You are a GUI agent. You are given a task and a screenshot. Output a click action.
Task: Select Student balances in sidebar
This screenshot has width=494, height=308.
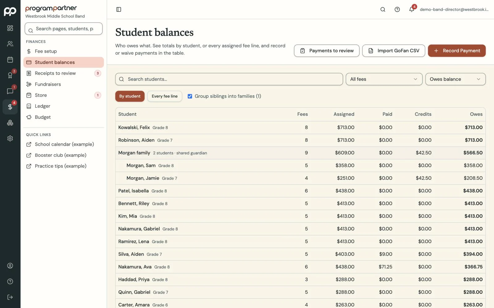pyautogui.click(x=64, y=62)
